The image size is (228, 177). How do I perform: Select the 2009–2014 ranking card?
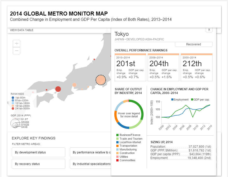tap(163, 67)
